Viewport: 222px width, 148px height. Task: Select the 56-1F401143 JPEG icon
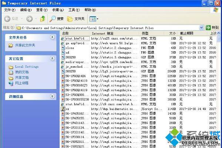(x=63, y=123)
